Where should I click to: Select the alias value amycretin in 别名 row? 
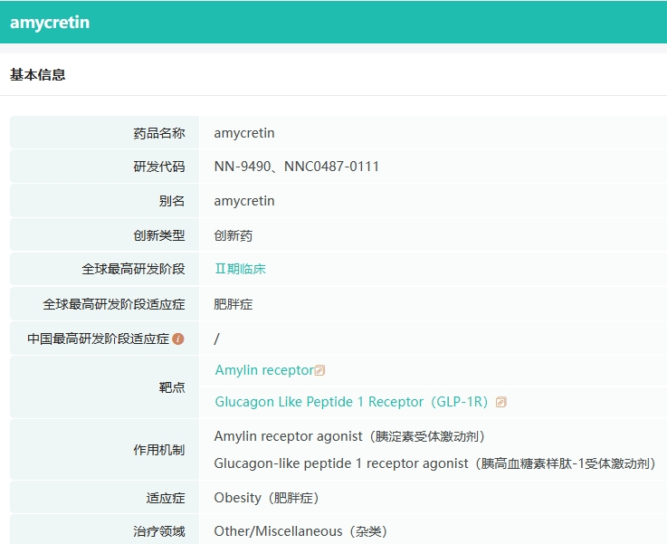[x=244, y=201]
